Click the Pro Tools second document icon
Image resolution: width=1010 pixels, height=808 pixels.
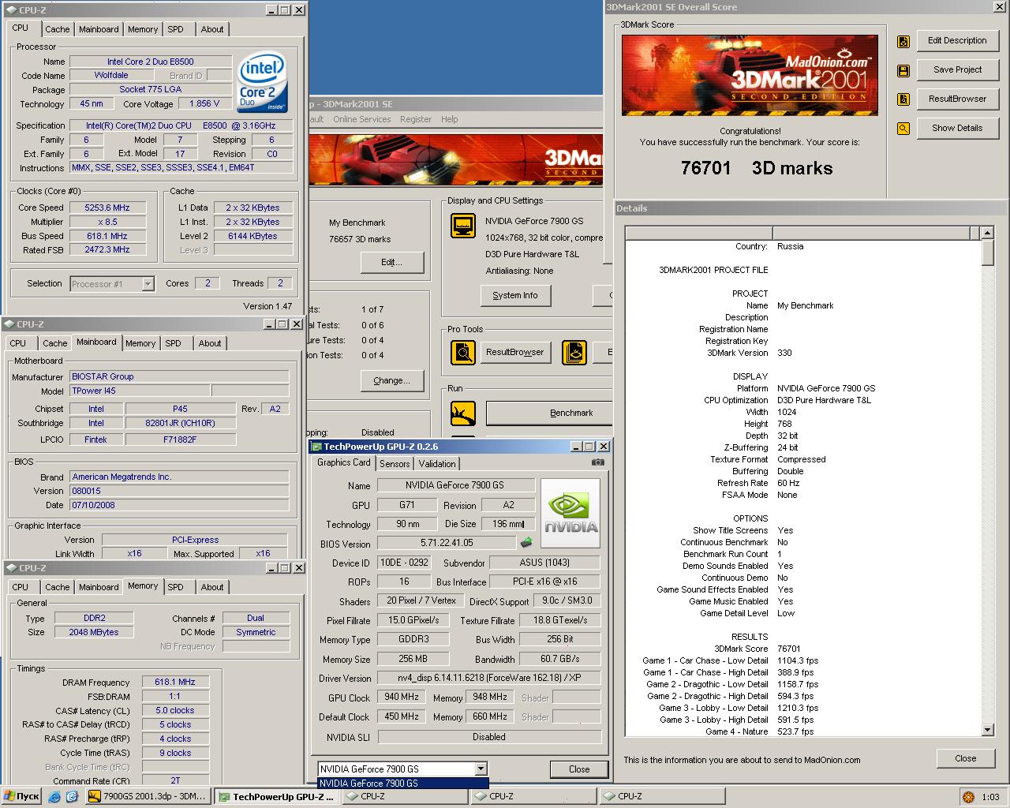click(574, 352)
